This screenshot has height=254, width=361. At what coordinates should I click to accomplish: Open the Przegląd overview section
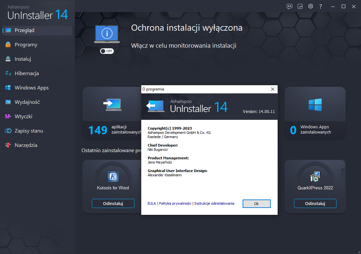(x=38, y=31)
